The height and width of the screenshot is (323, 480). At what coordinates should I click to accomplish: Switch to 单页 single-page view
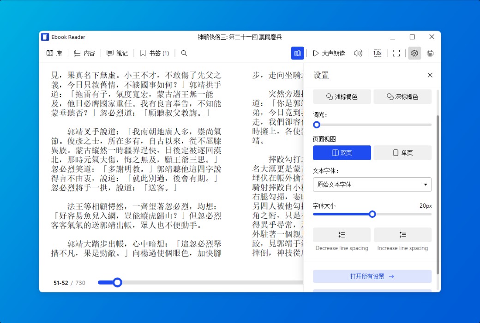tap(402, 153)
